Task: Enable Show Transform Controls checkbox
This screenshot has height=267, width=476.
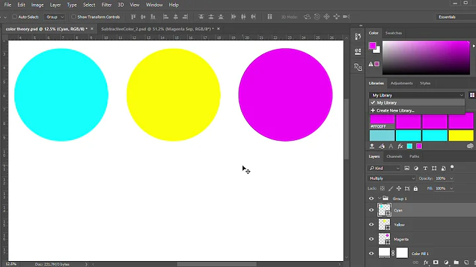Action: [x=73, y=17]
